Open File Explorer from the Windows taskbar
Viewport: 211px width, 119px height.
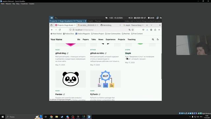(x=57, y=117)
